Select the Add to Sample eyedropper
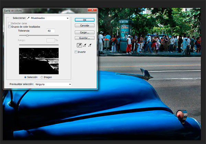The image size is (206, 144). (x=85, y=45)
